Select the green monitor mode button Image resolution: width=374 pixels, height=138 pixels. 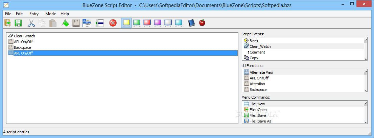[x=137, y=23]
